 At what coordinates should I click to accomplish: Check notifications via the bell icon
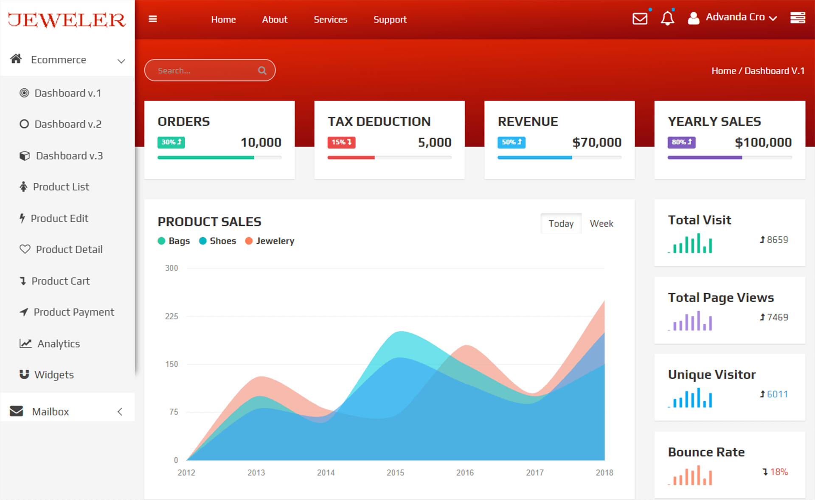(668, 19)
